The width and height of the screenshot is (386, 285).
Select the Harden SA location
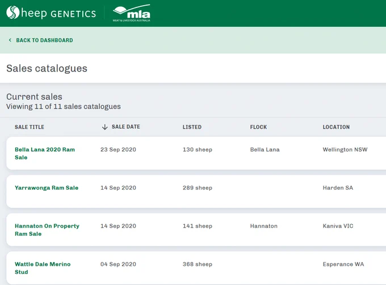tap(338, 188)
